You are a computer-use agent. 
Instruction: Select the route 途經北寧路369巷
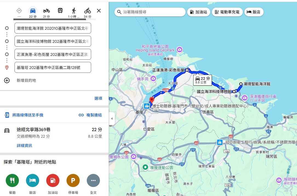(54, 137)
